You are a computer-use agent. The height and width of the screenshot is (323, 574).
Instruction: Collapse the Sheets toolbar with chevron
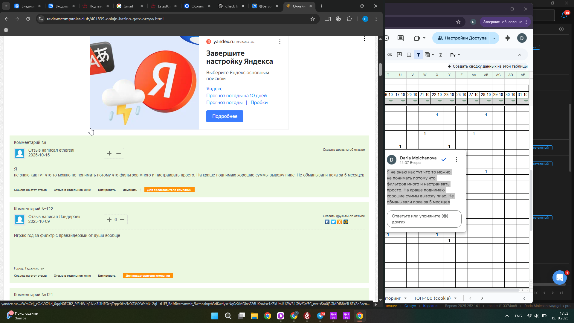click(x=520, y=55)
